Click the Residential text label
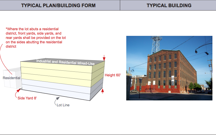Image resolution: width=216 pixels, height=135 pixels. click(x=12, y=78)
